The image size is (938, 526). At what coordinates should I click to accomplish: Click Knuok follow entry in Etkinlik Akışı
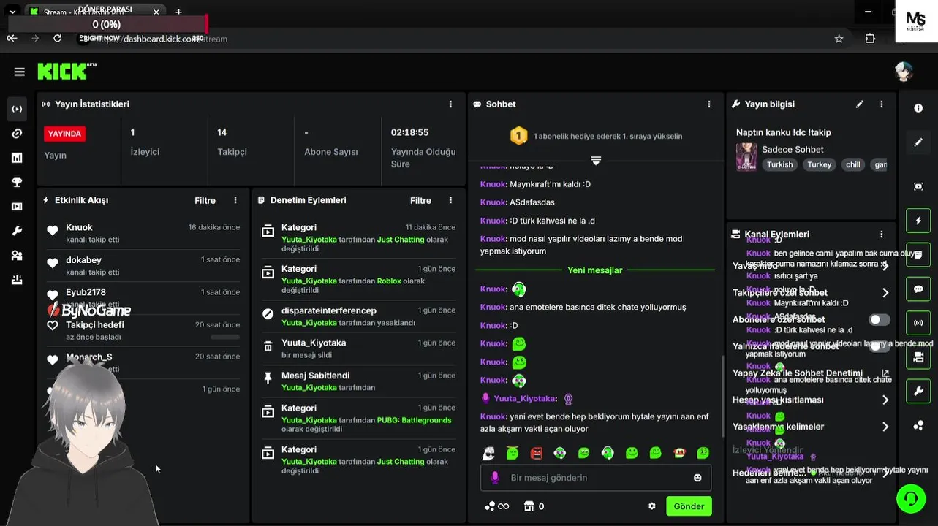click(x=143, y=233)
